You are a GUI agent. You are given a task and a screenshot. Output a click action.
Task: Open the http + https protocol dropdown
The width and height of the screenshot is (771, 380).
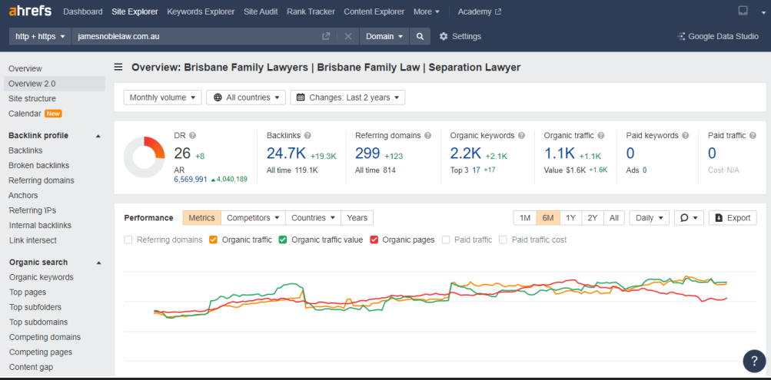(x=40, y=36)
